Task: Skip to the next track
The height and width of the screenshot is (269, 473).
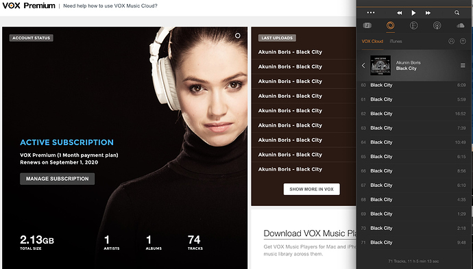Action: (428, 13)
